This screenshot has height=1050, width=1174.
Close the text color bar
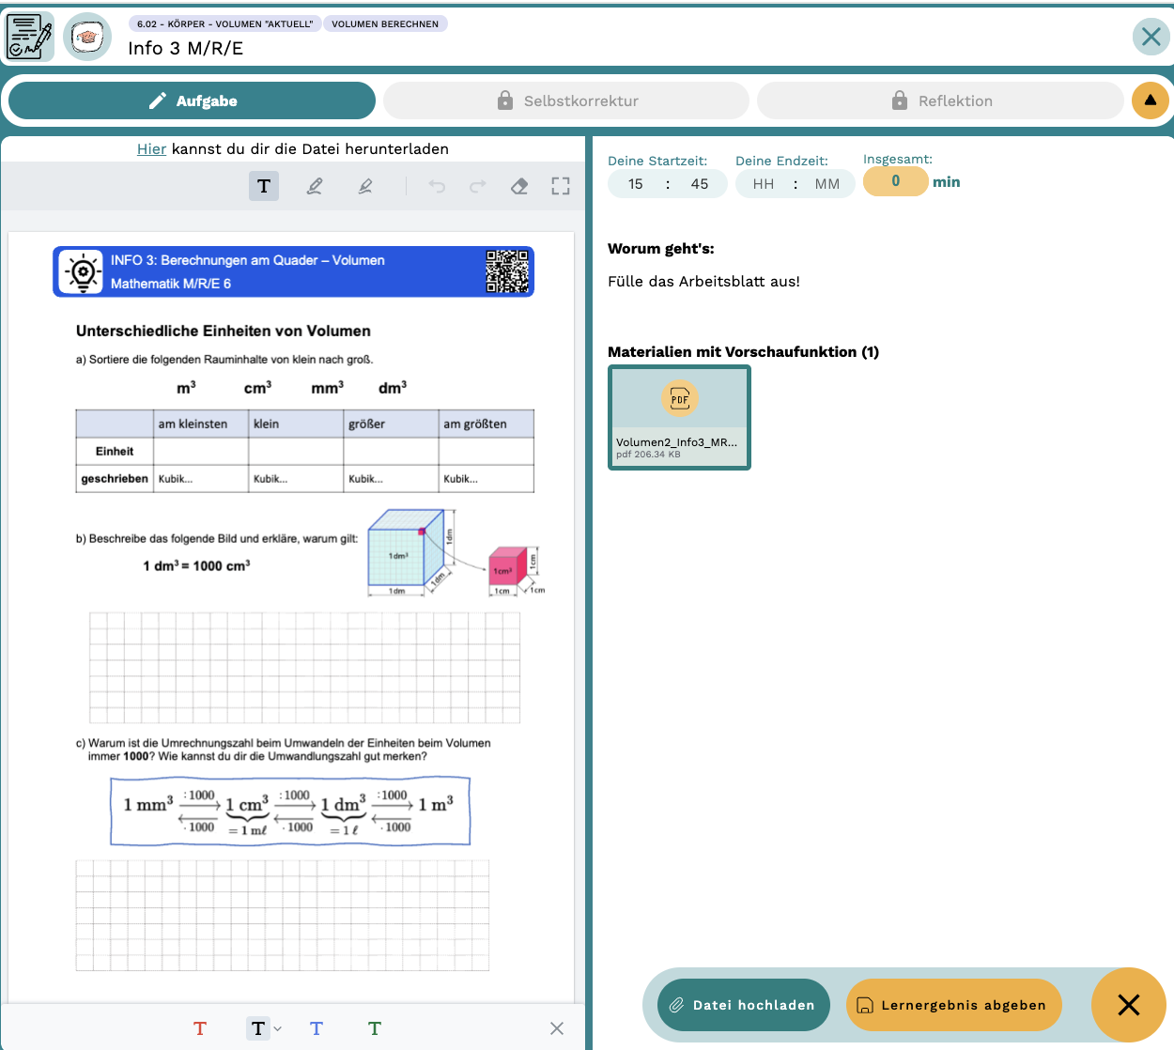(557, 1028)
